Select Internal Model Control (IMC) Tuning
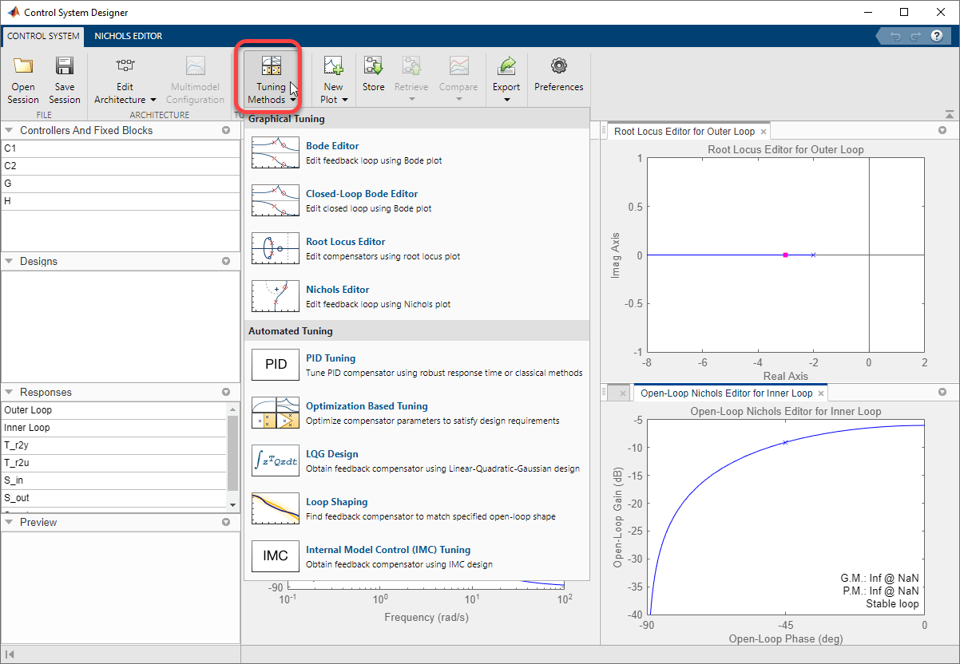 pyautogui.click(x=387, y=550)
